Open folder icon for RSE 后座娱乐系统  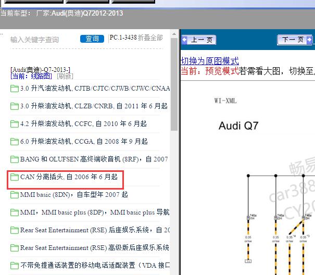[15, 230]
